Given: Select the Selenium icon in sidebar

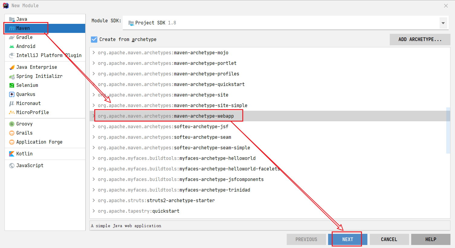Looking at the screenshot, I should click(x=12, y=85).
